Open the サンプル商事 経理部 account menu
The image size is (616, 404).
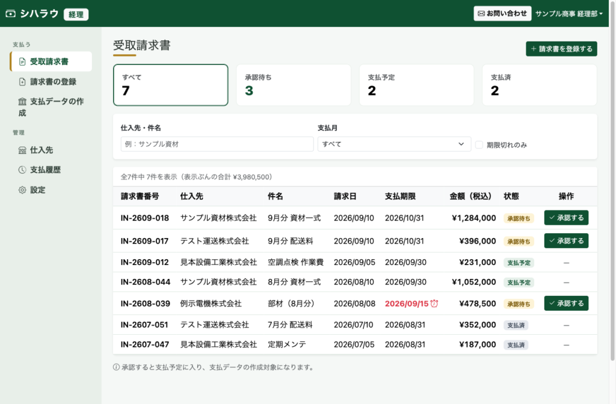pyautogui.click(x=569, y=14)
